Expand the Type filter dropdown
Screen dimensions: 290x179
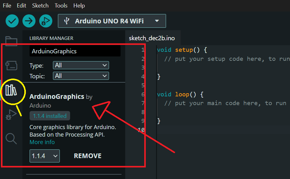[x=81, y=65]
